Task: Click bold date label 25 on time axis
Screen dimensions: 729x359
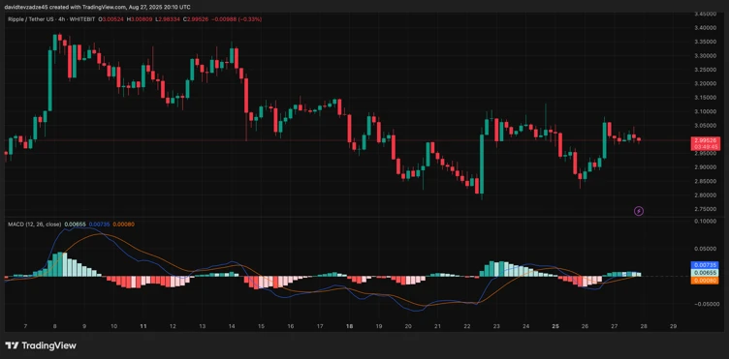Action: point(555,326)
